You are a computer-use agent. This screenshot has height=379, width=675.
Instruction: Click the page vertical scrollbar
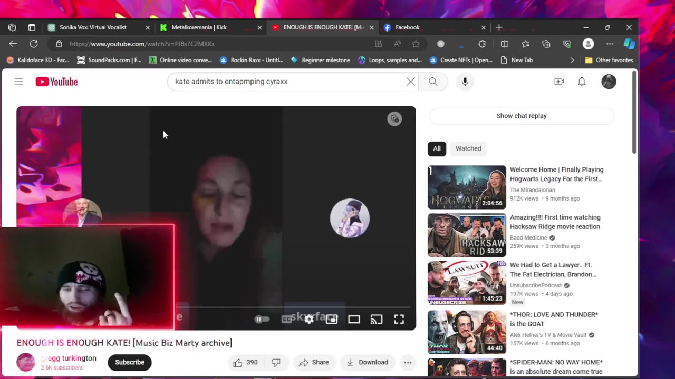(x=634, y=113)
